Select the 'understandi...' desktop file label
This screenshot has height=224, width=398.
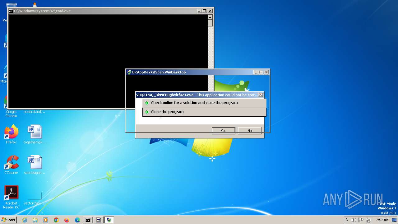click(35, 112)
